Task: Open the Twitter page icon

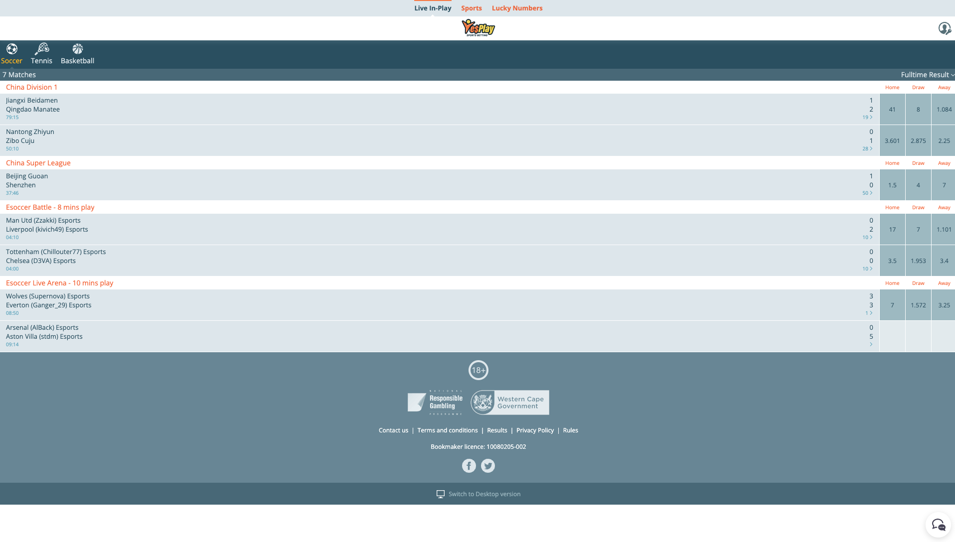Action: coord(488,466)
